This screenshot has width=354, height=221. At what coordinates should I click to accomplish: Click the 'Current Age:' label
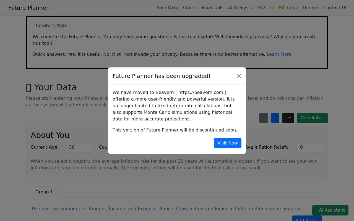(45, 147)
